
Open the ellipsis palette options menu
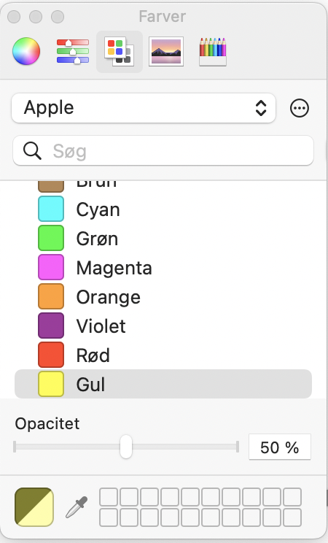pyautogui.click(x=300, y=109)
